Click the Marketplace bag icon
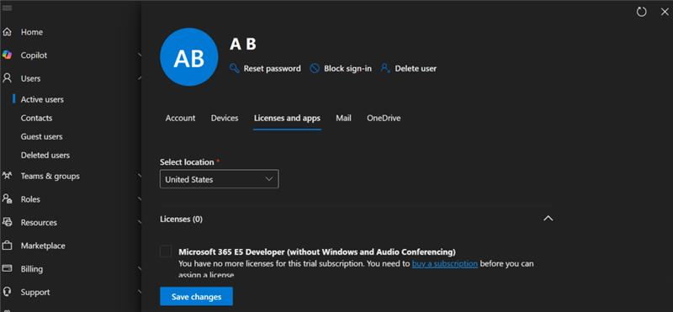The height and width of the screenshot is (312, 673). [x=7, y=246]
